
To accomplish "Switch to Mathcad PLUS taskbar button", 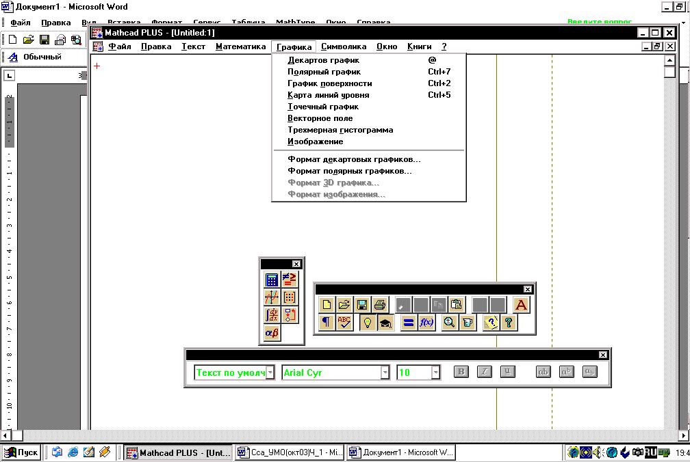I will click(178, 452).
